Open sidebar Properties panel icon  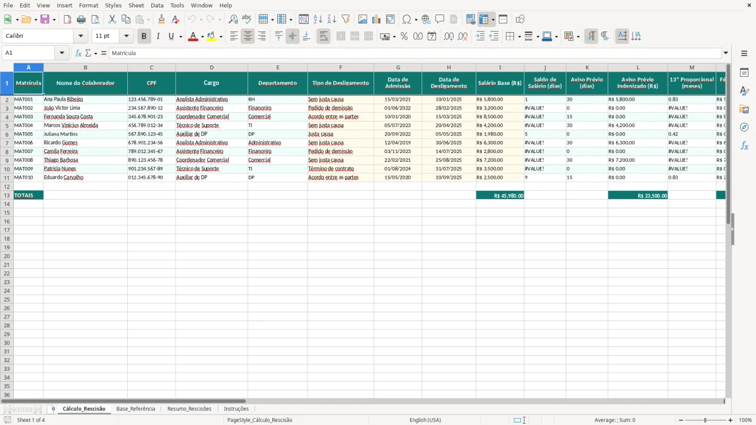click(x=744, y=73)
